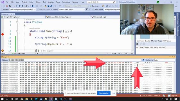Image resolution: width=180 pixels, height=101 pixels.
Task: Open the Analyze menu
Action: pyautogui.click(x=51, y=2)
